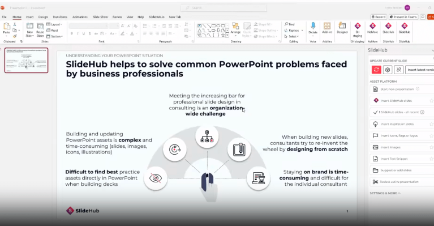Open Designer

pos(342,28)
